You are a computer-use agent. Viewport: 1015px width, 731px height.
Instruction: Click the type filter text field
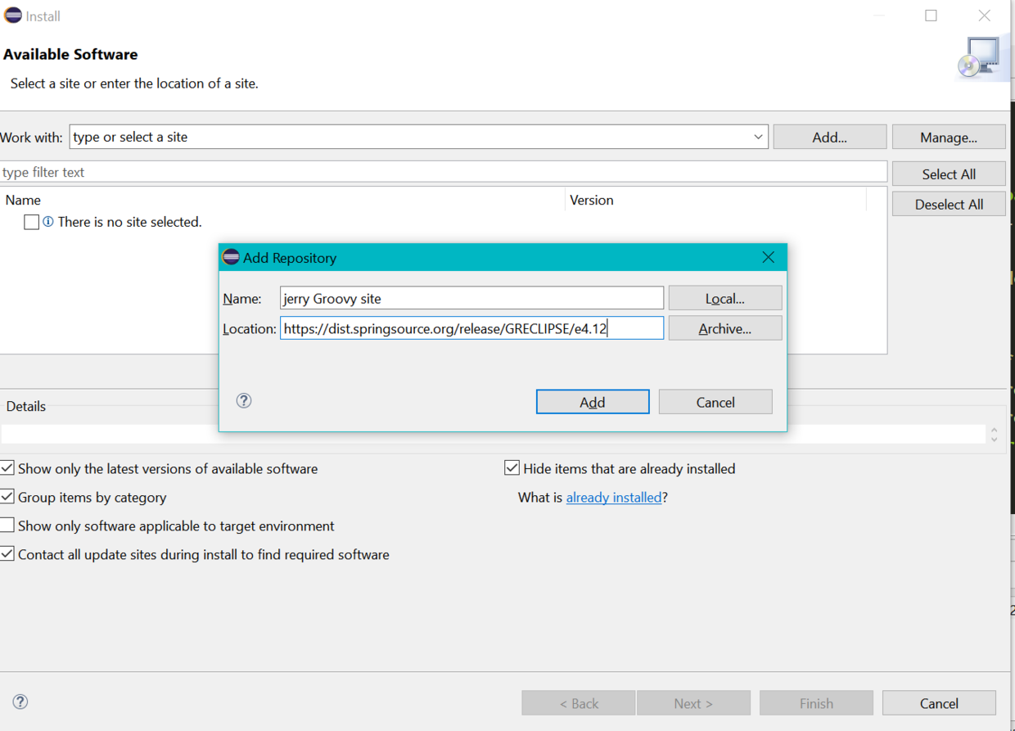[444, 172]
